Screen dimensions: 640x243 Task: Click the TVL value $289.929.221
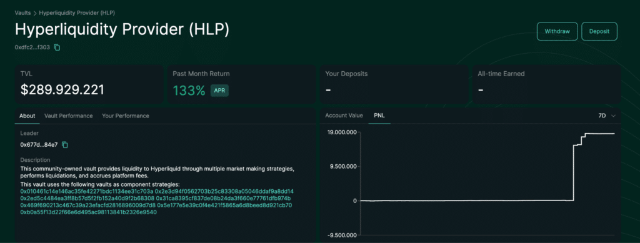point(62,90)
